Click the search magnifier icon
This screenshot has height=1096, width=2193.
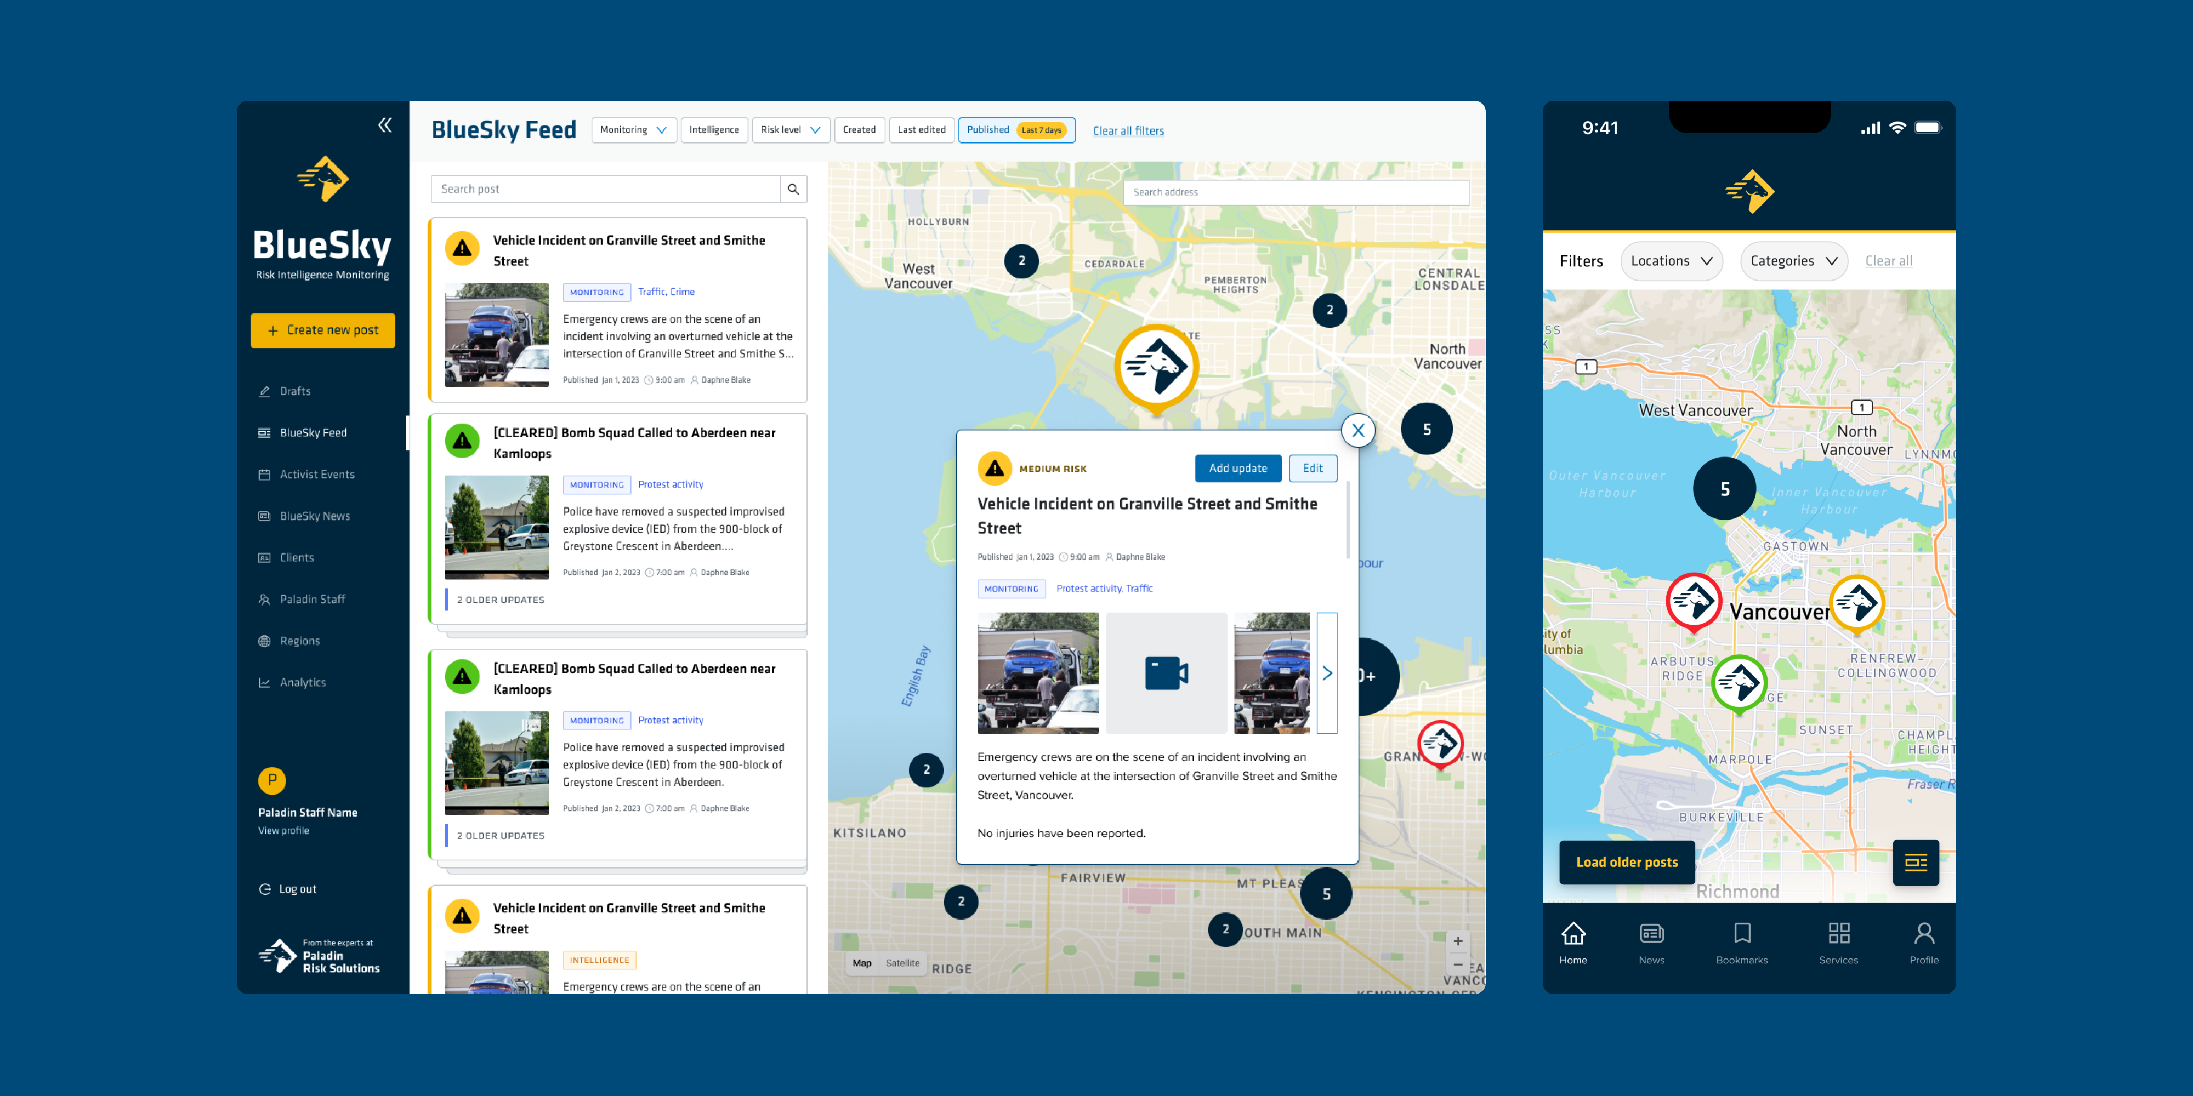click(793, 189)
